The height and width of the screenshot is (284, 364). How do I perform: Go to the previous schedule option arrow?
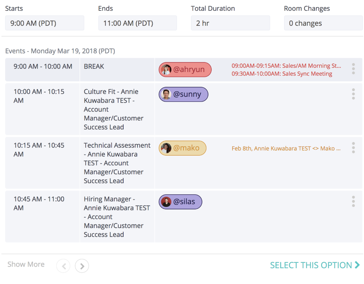pos(63,266)
